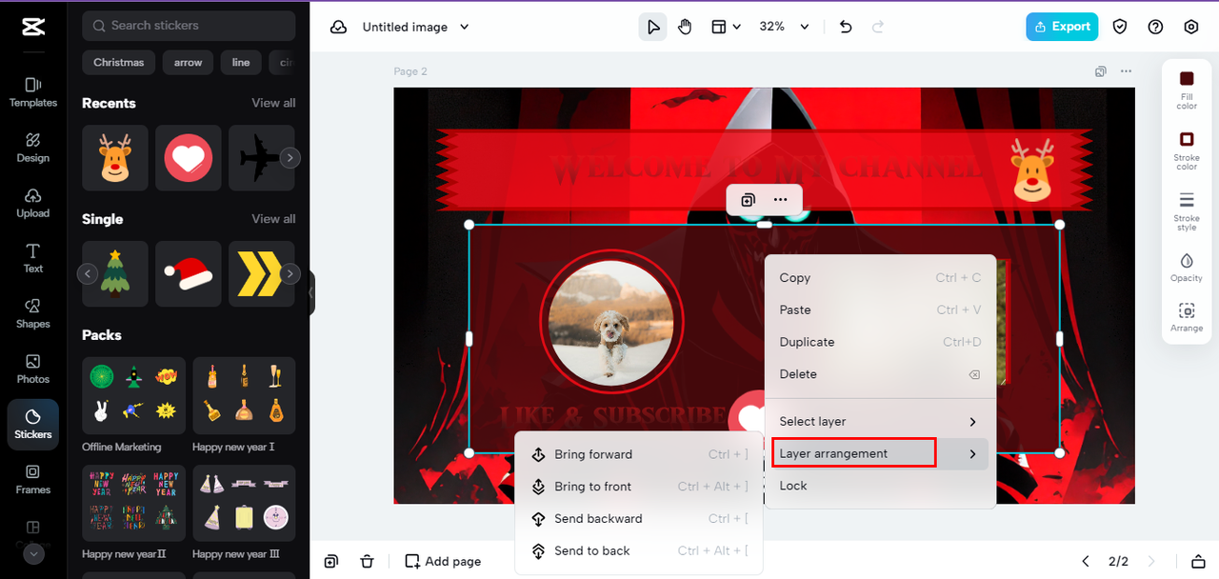This screenshot has height=579, width=1219.
Task: Click View all beside Recents
Action: point(273,103)
